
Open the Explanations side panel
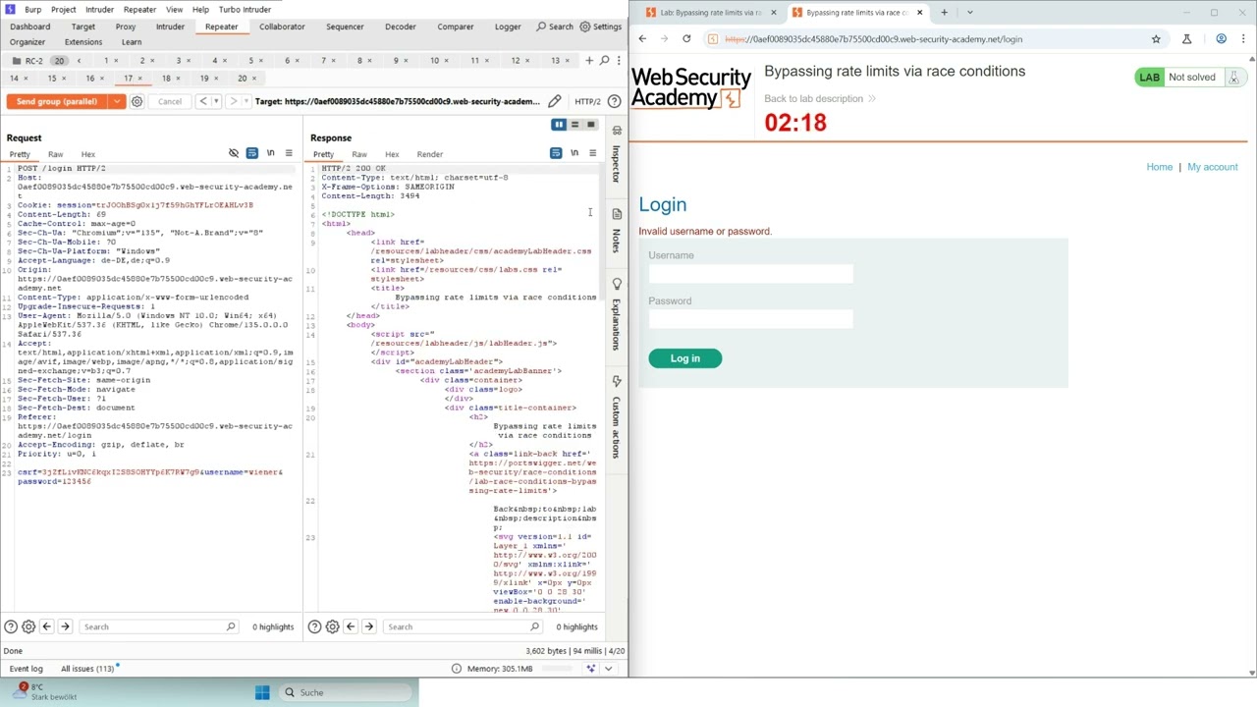617,316
